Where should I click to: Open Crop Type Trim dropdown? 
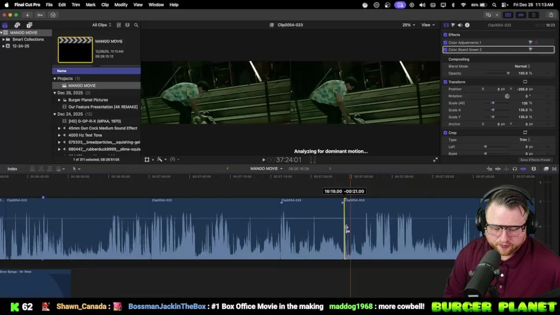[525, 140]
